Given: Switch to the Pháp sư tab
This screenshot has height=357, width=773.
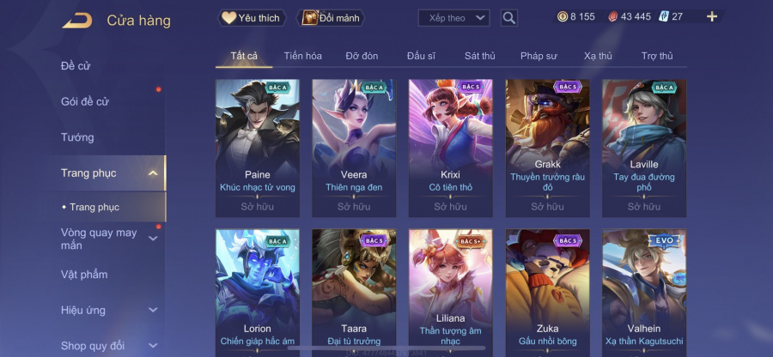Looking at the screenshot, I should [x=539, y=56].
